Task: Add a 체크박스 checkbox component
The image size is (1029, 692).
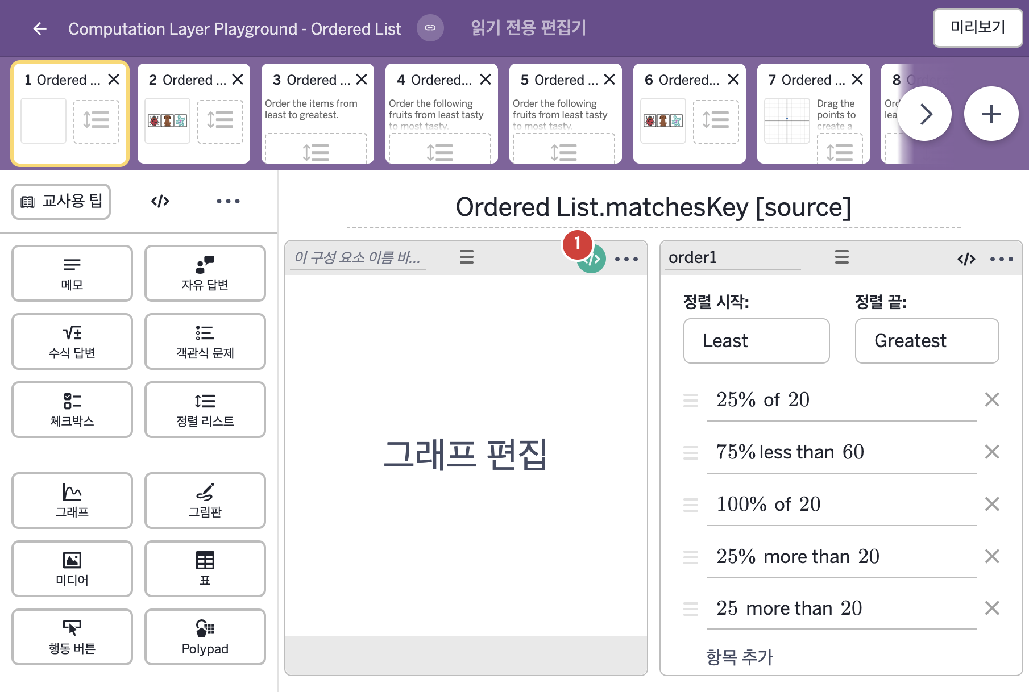Action: coord(72,410)
